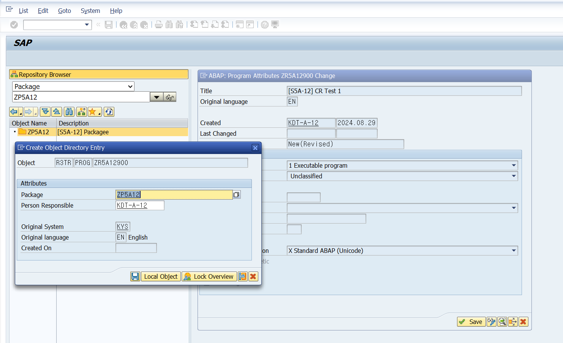The image size is (563, 343).
Task: Click the Person Responsible field KDT-A-12
Action: 140,205
